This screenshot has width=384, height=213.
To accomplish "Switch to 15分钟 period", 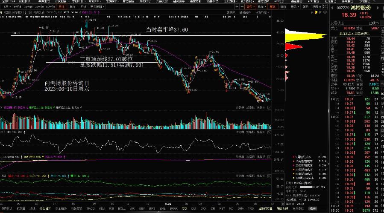I will [x=28, y=7].
